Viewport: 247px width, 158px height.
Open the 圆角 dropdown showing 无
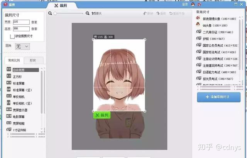[x=22, y=46]
